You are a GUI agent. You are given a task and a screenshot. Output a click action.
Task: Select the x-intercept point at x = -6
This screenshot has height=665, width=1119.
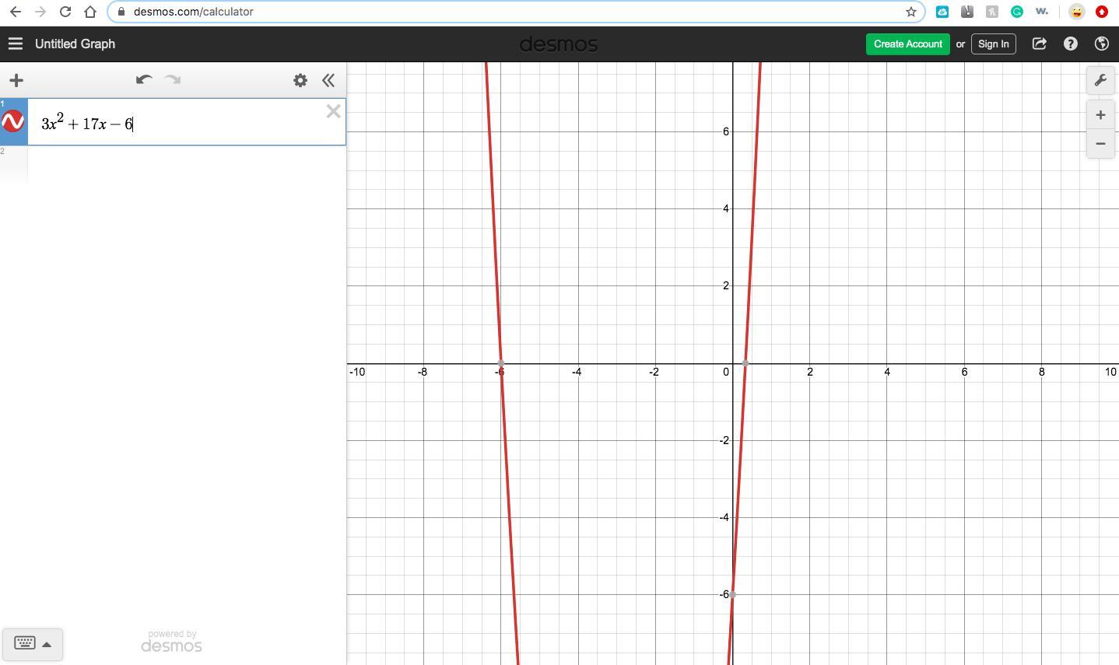tap(500, 363)
